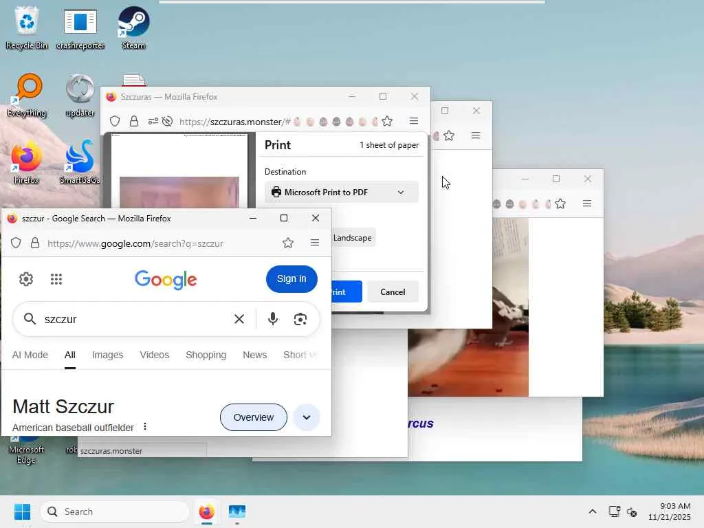Open the updater desktop icon
The height and width of the screenshot is (528, 704).
click(x=80, y=95)
